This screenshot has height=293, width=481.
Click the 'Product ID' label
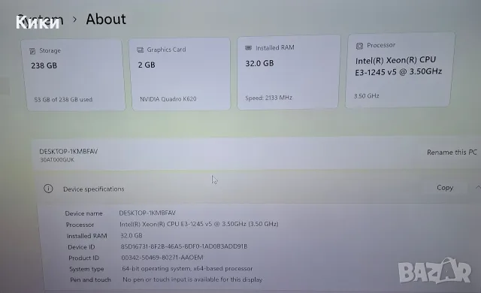[83, 258]
